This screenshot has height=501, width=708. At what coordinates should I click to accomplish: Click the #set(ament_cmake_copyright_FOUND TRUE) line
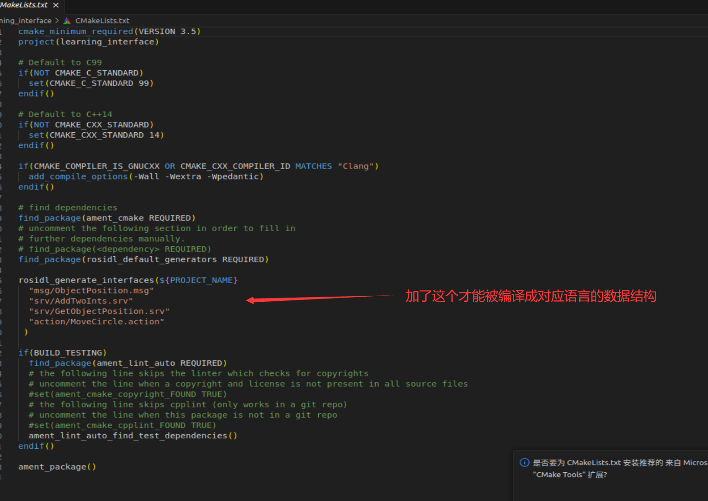point(128,394)
